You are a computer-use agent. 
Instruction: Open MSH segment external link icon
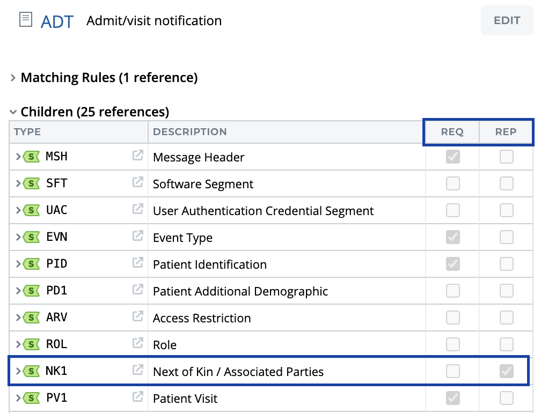point(138,156)
